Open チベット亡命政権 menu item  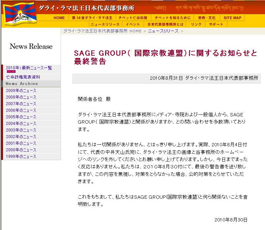pos(133,18)
